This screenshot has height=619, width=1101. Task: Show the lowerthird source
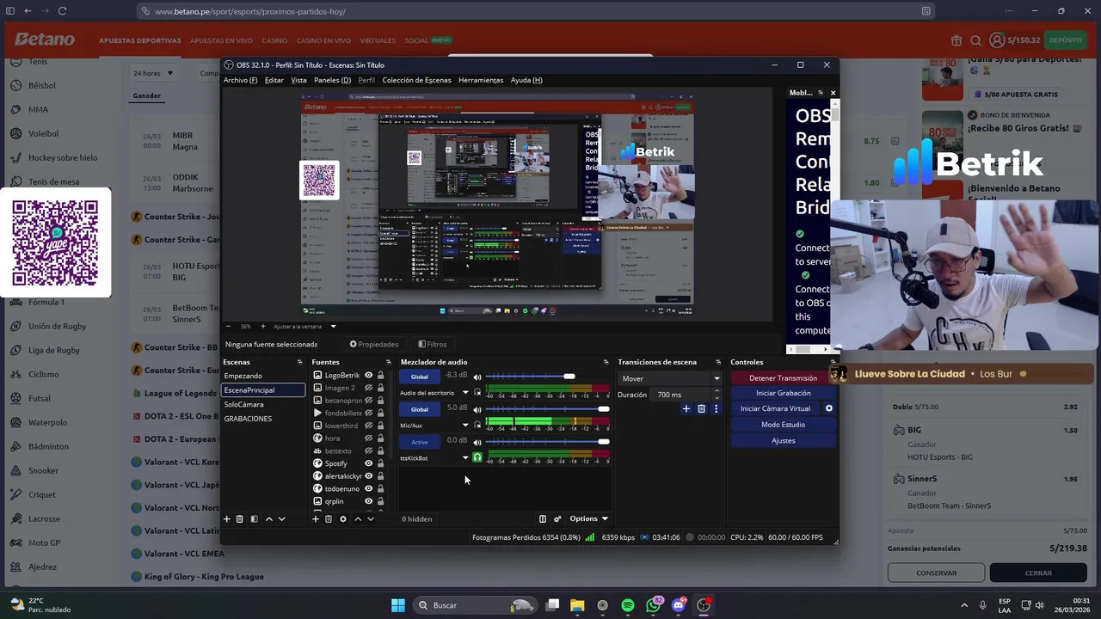click(368, 426)
